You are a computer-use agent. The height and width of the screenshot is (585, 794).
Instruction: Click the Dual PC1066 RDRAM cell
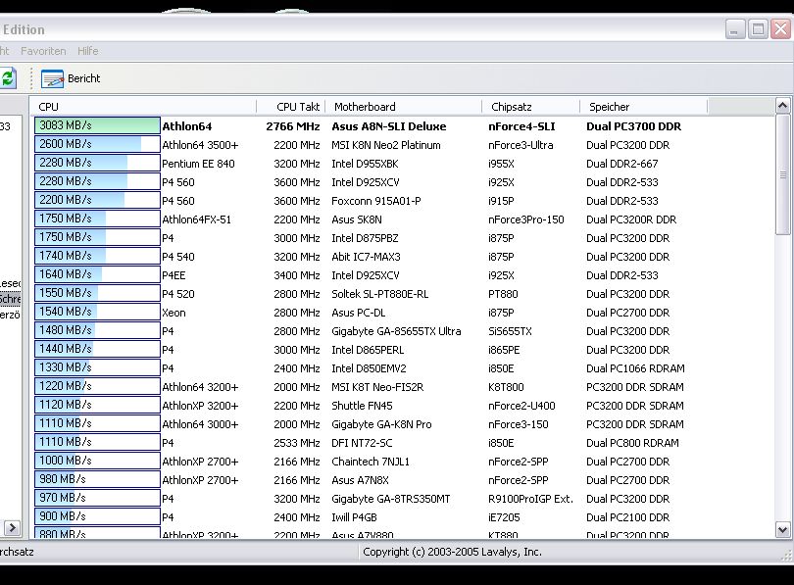[x=635, y=368]
